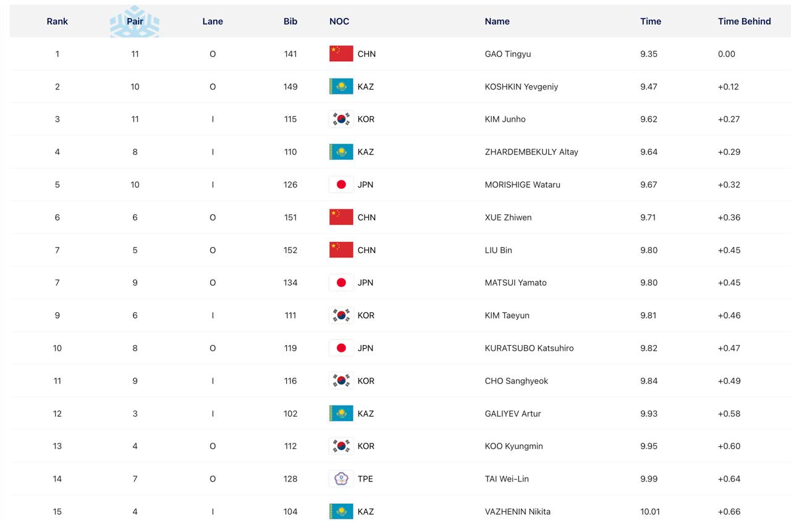The width and height of the screenshot is (791, 521).
Task: Click the Kazakhstan flag beside GALIYEV Artur
Action: click(341, 414)
